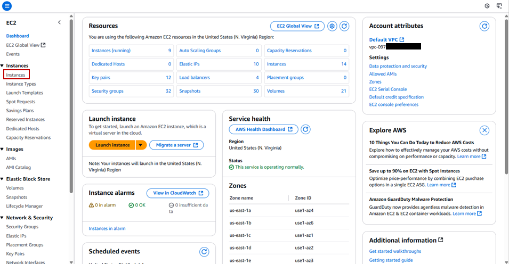509x264 pixels.
Task: Click the orange Launch instance button
Action: [x=112, y=145]
